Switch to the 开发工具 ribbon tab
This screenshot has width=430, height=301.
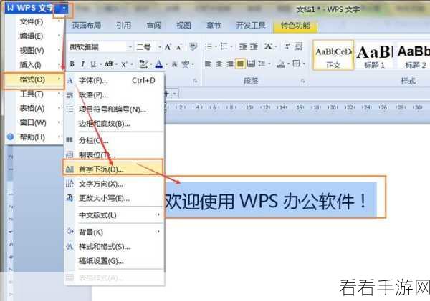coord(251,25)
